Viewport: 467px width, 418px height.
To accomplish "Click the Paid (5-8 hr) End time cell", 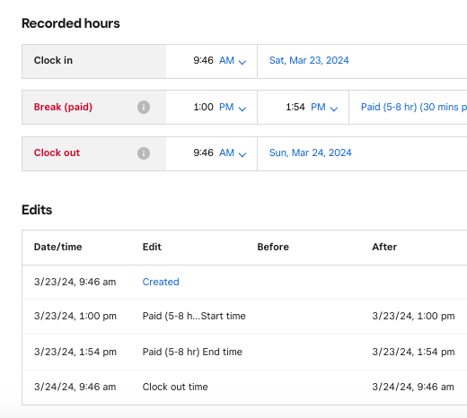I will (x=192, y=352).
